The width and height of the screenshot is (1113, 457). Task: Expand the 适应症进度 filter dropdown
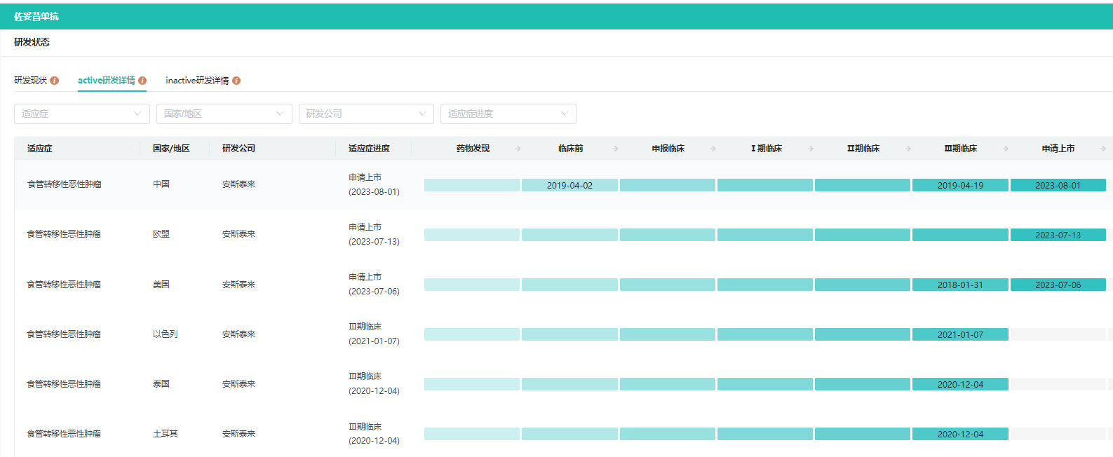pos(508,114)
